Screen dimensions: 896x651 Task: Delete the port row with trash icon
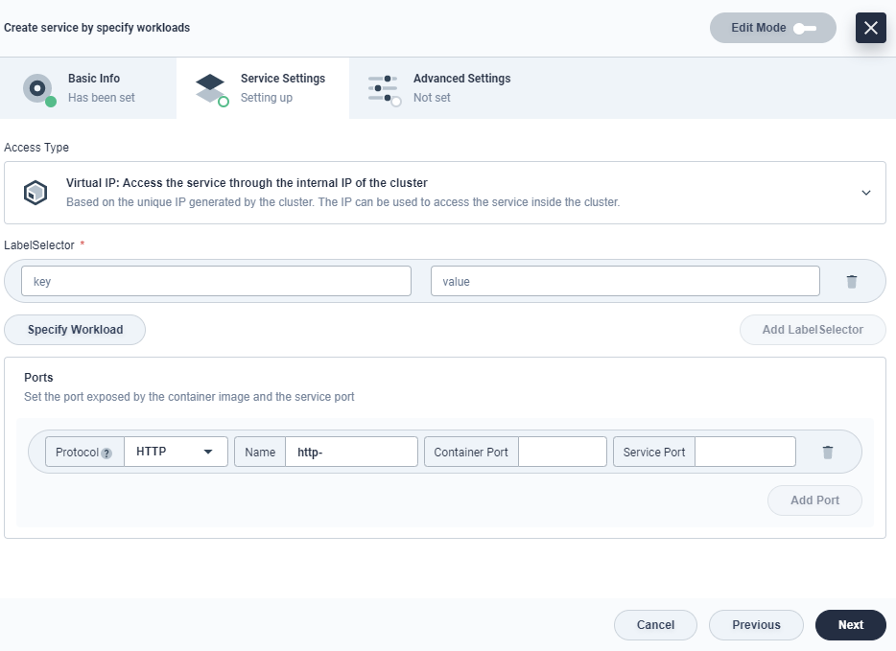pos(828,452)
